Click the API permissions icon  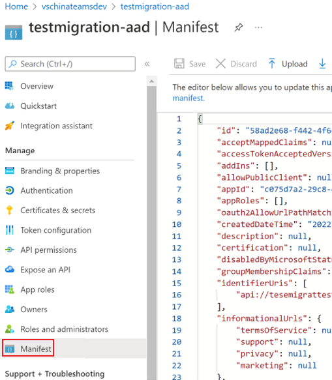pos(10,250)
